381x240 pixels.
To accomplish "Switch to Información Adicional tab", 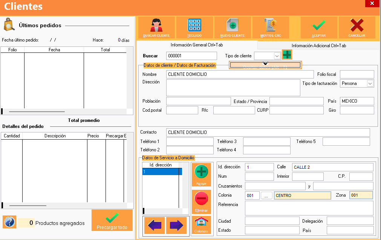I will coord(318,46).
